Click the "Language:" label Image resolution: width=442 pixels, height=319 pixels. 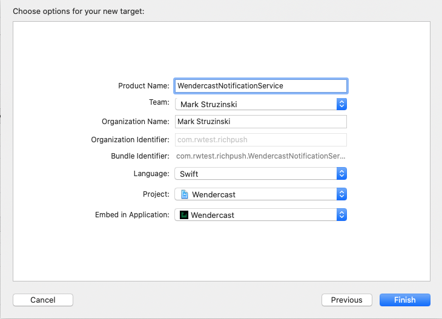(x=151, y=174)
